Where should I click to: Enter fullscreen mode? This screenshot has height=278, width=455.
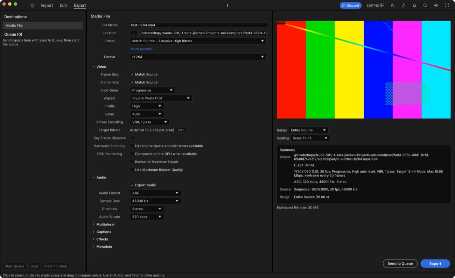click(x=447, y=6)
